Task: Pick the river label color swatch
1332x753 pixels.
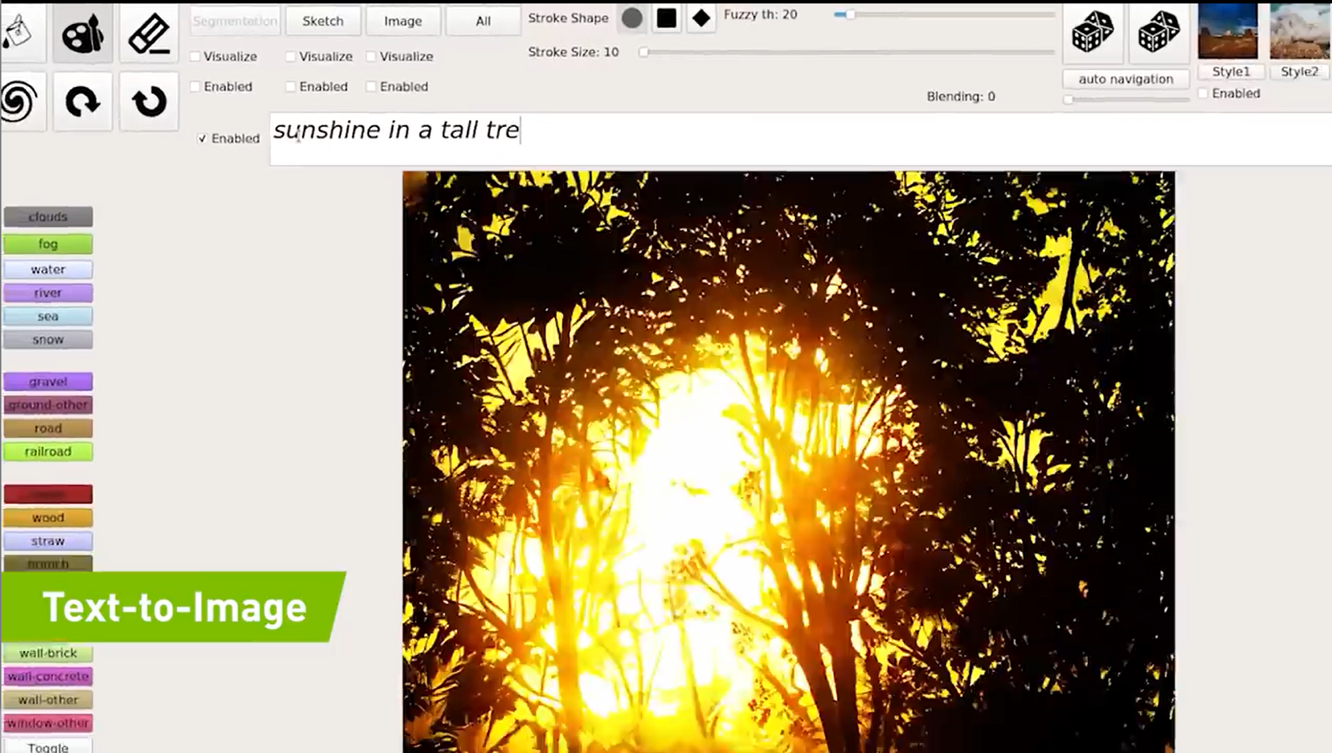Action: [x=48, y=293]
